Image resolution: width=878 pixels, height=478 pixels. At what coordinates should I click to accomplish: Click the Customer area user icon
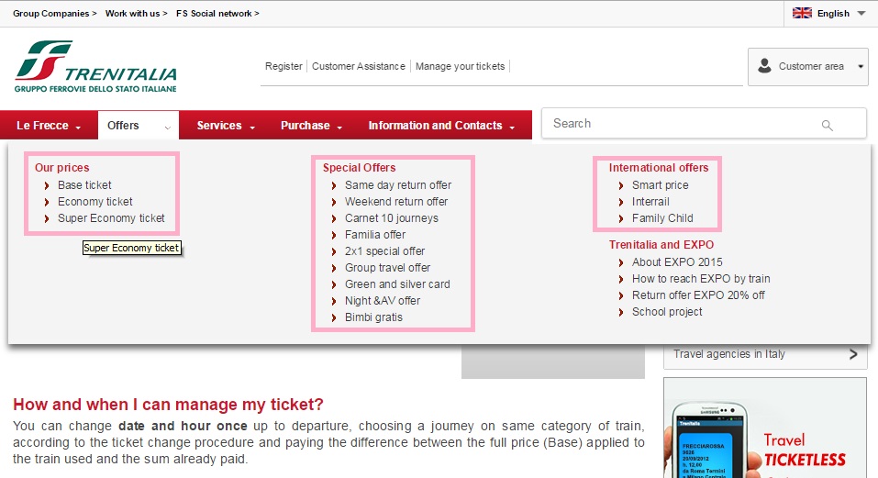pos(764,66)
